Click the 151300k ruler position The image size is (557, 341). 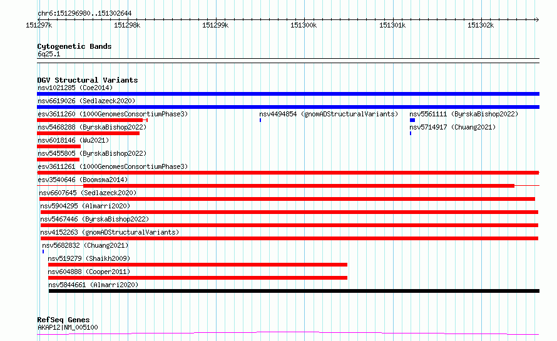click(x=304, y=25)
